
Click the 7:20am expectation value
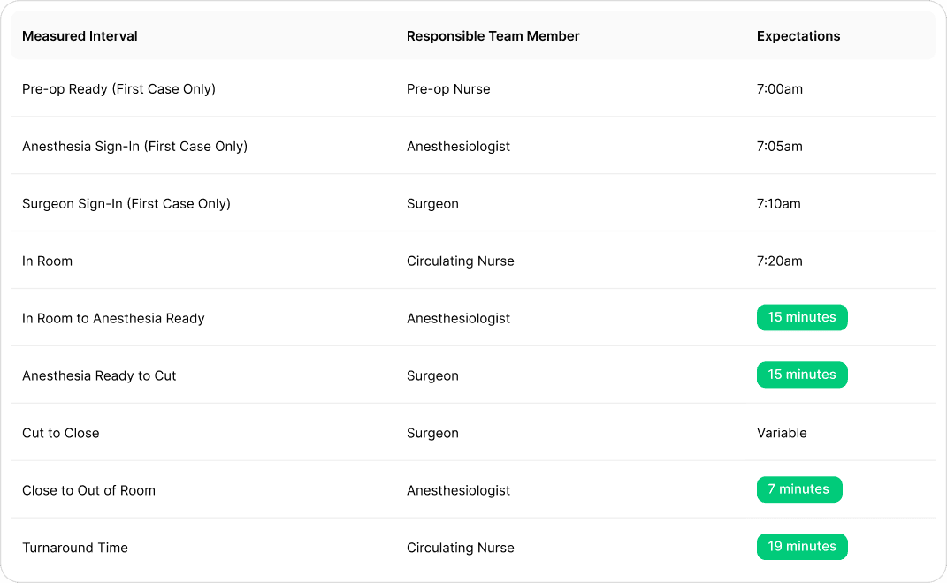coord(779,261)
